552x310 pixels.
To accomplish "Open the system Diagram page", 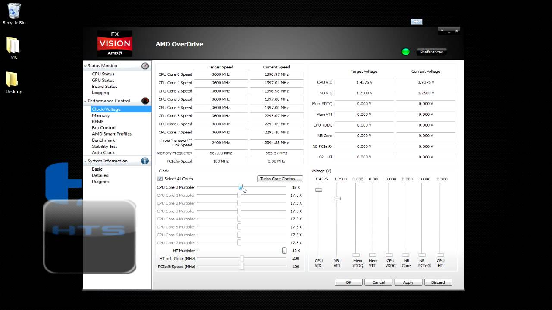I will tap(100, 181).
